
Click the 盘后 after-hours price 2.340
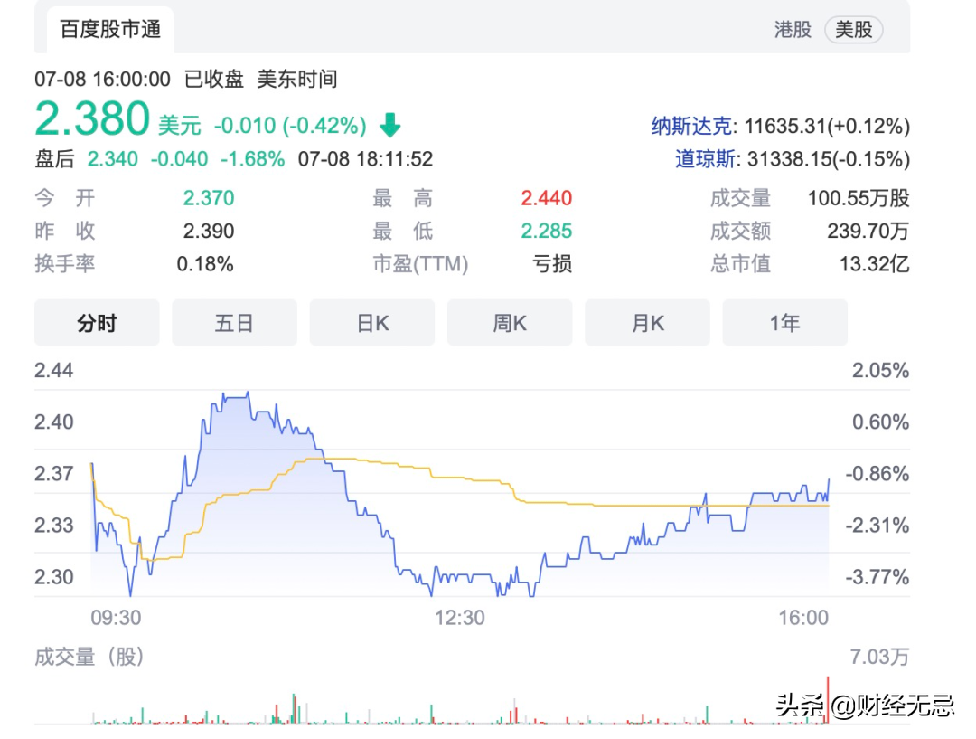tap(113, 159)
